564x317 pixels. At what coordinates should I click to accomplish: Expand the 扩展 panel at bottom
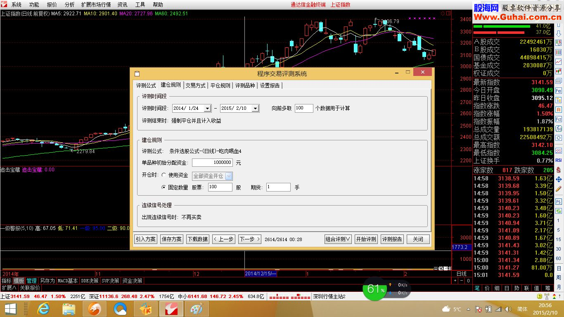tap(9, 288)
